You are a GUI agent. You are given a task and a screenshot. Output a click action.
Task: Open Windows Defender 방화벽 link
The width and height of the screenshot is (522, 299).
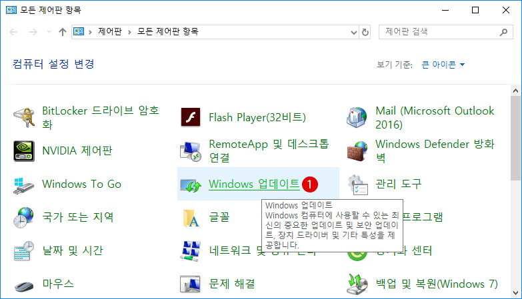pyautogui.click(x=435, y=150)
